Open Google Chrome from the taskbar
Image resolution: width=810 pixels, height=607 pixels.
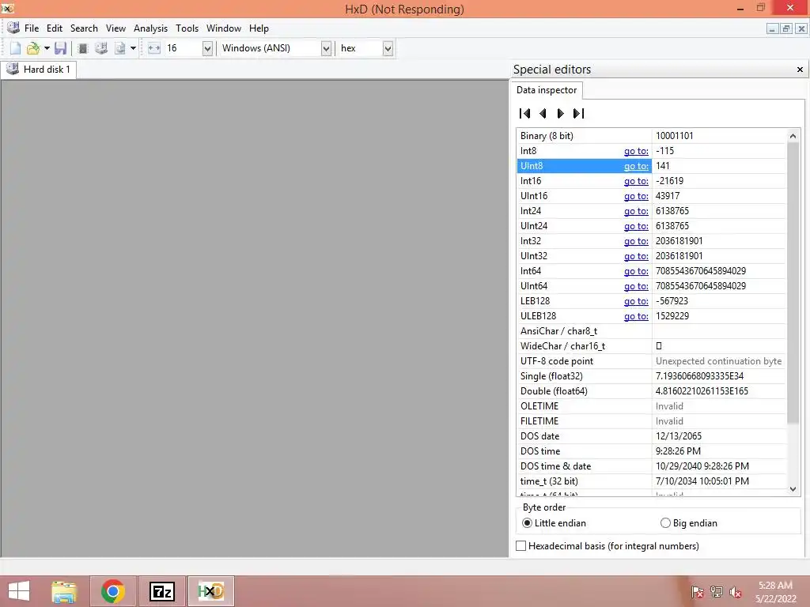coord(112,591)
